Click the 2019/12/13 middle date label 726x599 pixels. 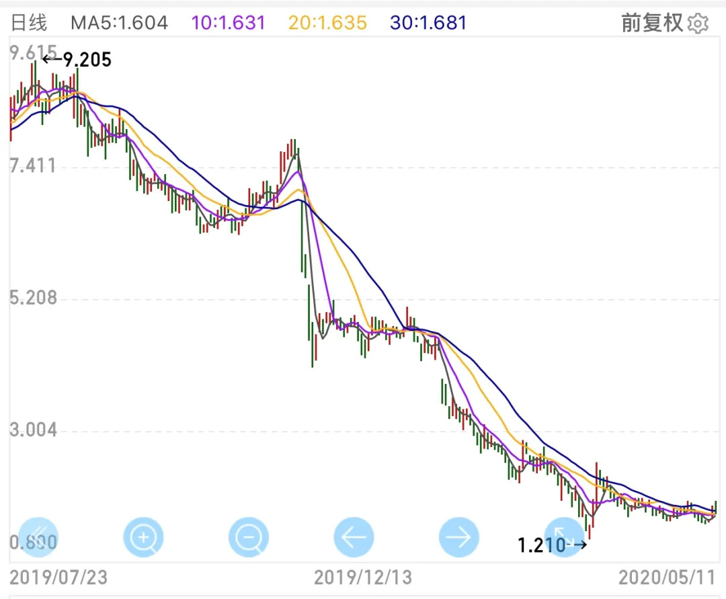[x=363, y=577]
